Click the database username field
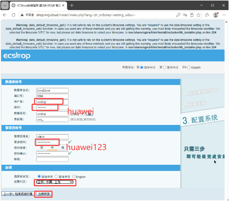This screenshot has width=230, height=201. pyautogui.click(x=52, y=102)
